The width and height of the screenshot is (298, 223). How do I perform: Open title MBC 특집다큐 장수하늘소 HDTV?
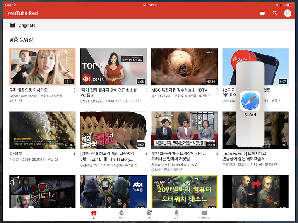point(179,90)
